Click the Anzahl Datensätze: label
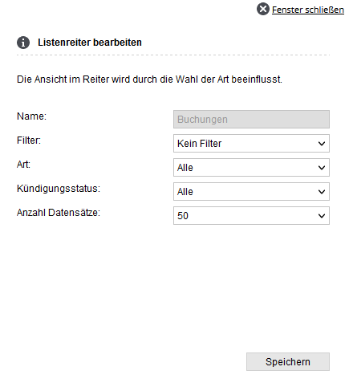The image size is (349, 383). point(59,213)
